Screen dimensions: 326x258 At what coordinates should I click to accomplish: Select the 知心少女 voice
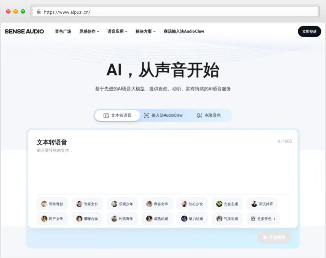pos(191,204)
